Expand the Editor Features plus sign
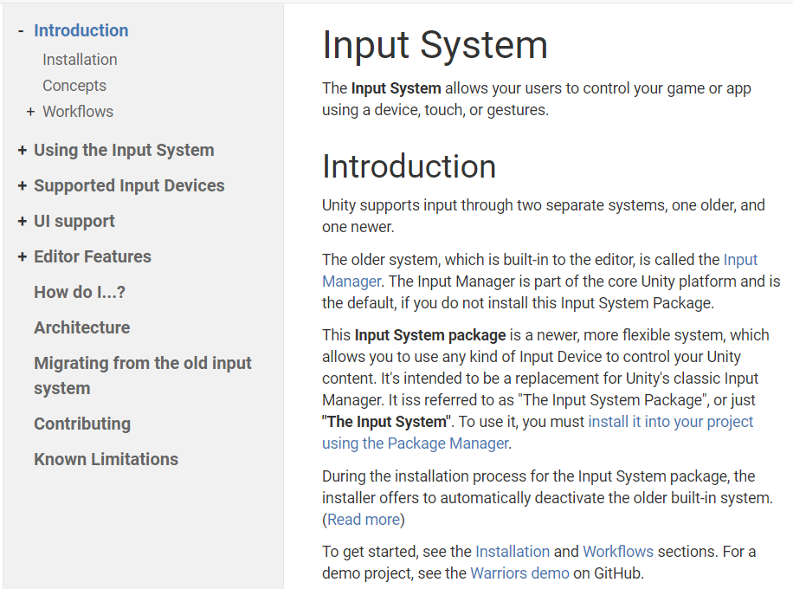Viewport: 793px width, 589px height. tap(22, 256)
